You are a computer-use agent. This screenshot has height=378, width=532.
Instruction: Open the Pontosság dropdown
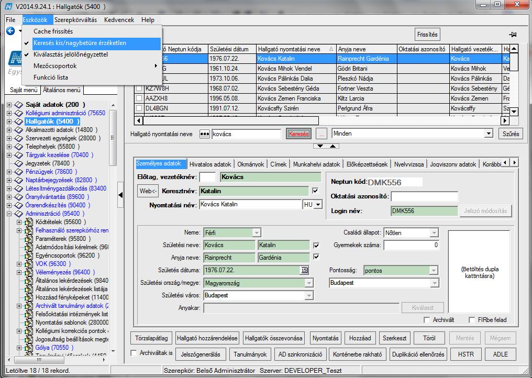click(434, 271)
